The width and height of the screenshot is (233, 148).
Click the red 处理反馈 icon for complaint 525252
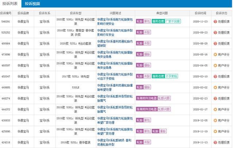(x=215, y=33)
